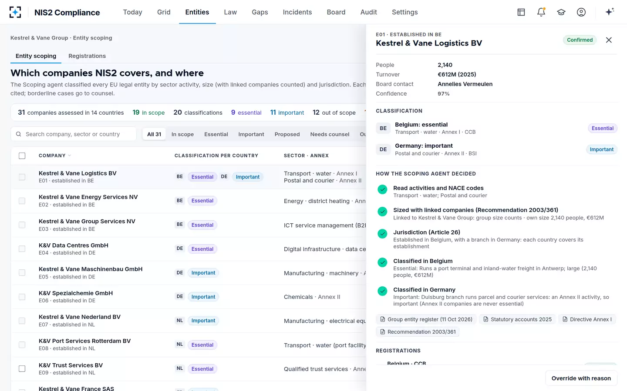This screenshot has height=391, width=627.
Task: Open the user account icon
Action: click(x=581, y=12)
